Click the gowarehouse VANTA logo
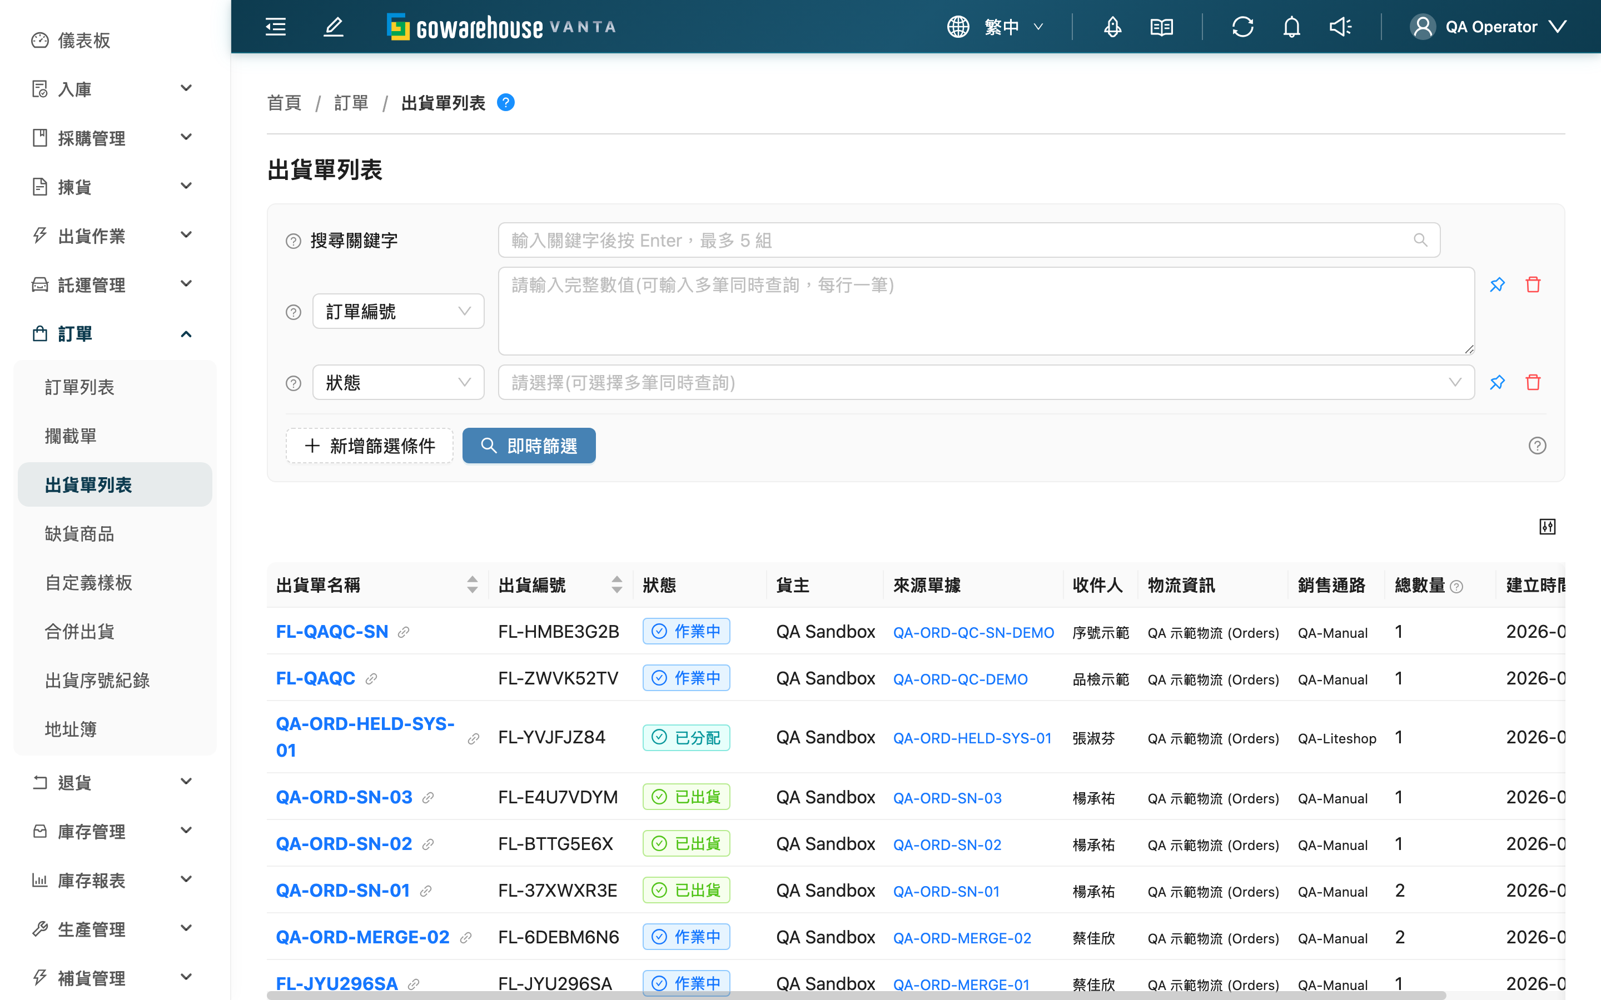Image resolution: width=1601 pixels, height=1000 pixels. tap(501, 27)
